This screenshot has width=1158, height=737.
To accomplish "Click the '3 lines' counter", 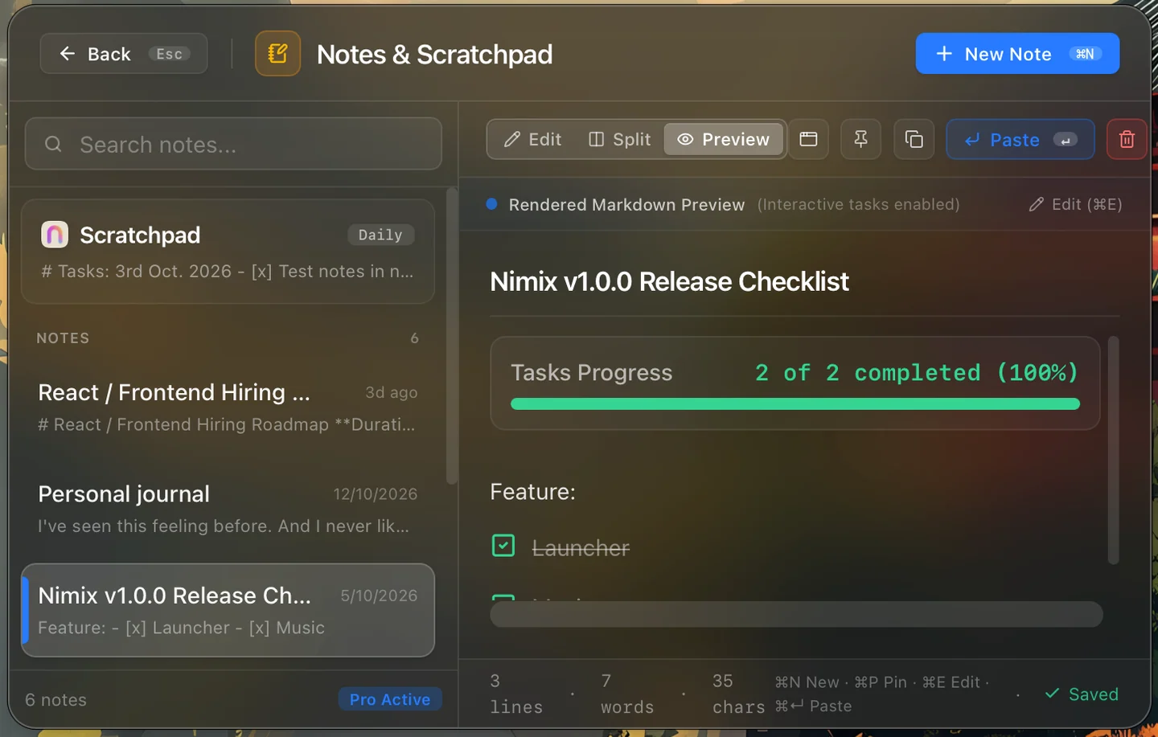I will coord(516,694).
